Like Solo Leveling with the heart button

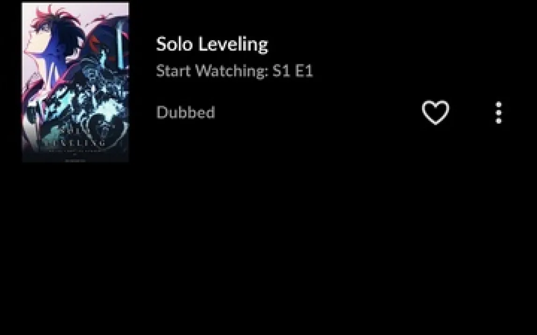pyautogui.click(x=435, y=112)
